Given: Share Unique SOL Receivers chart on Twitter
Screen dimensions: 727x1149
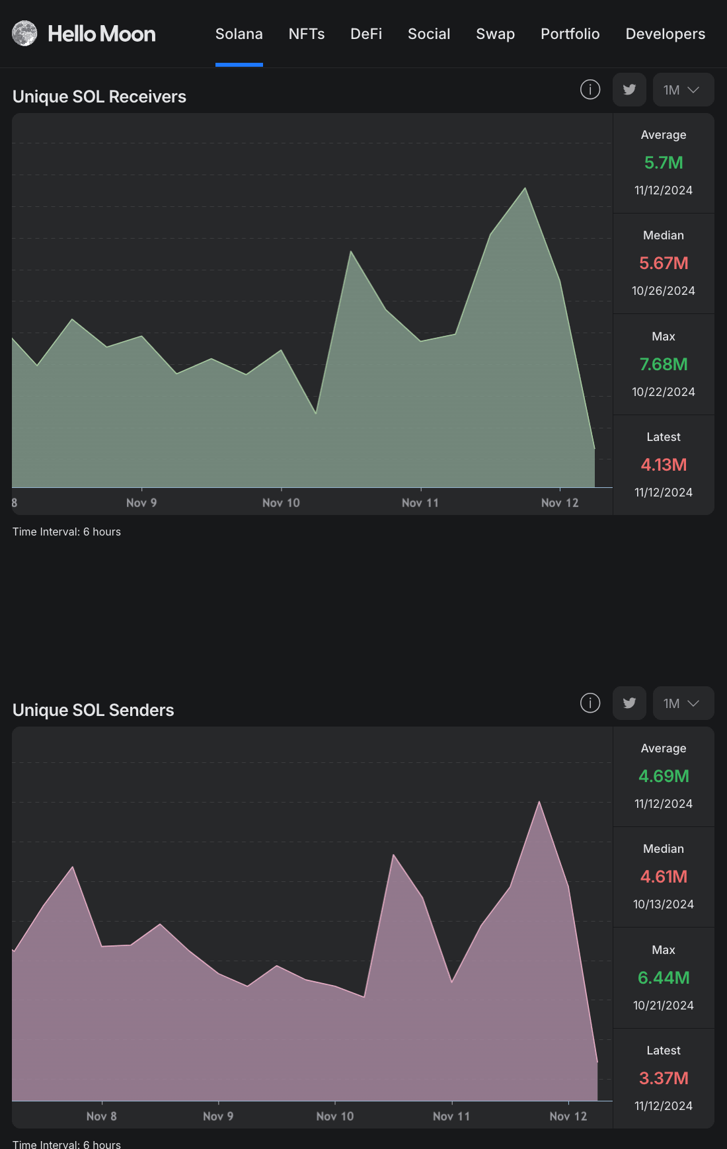Looking at the screenshot, I should (629, 89).
